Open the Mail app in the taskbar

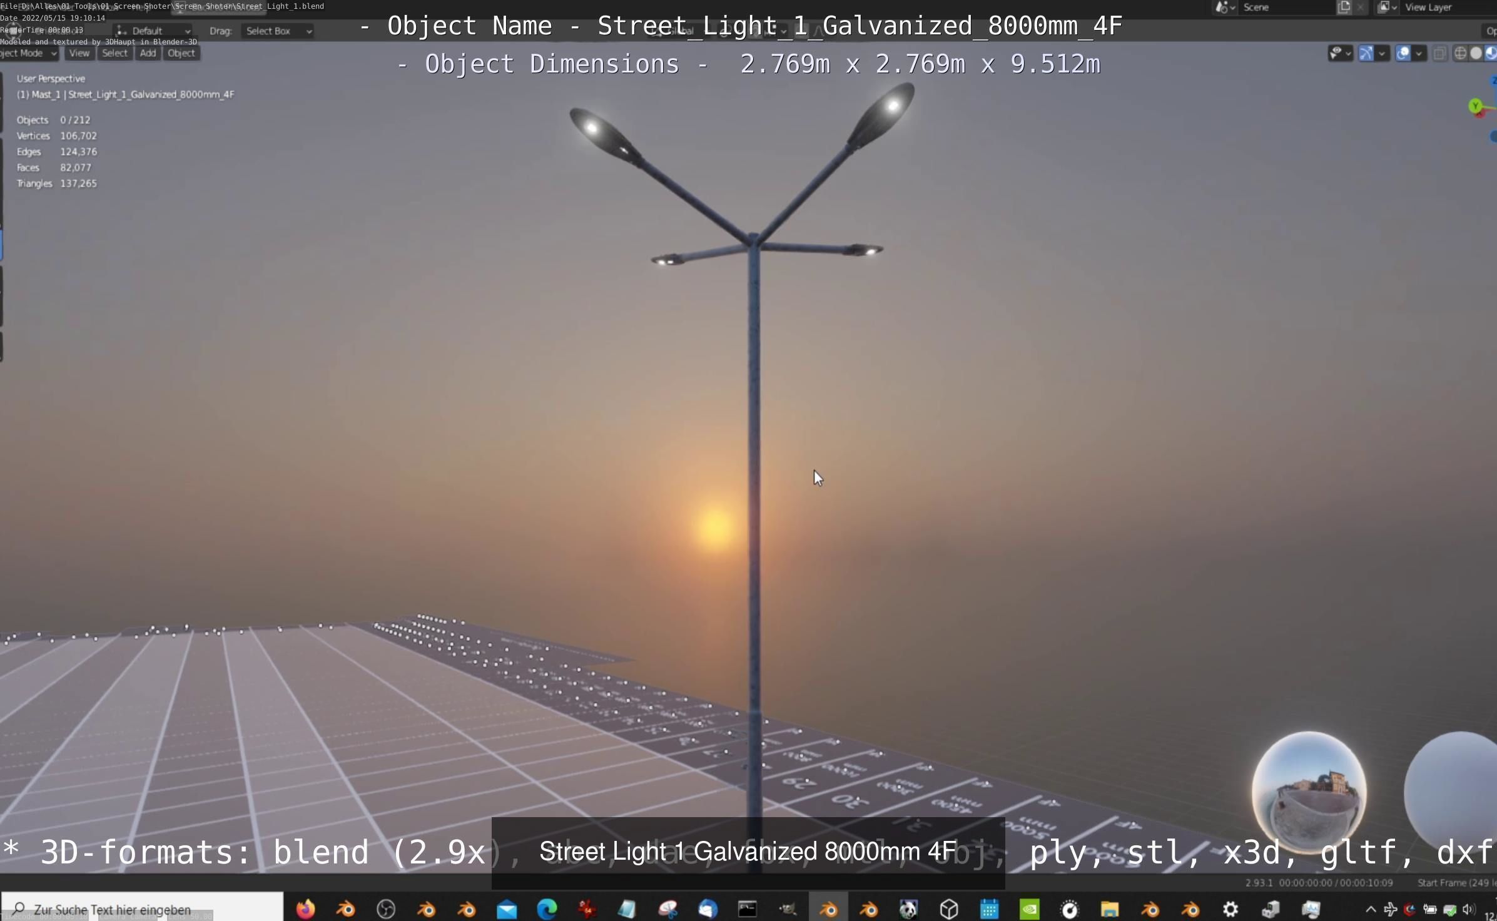point(507,909)
